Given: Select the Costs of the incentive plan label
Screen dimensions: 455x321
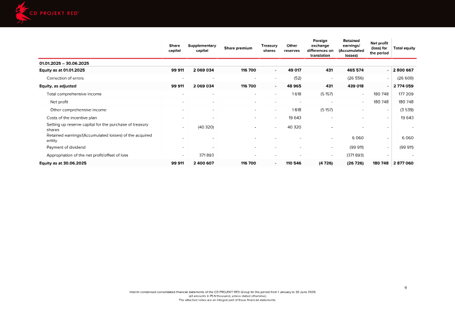Looking at the screenshot, I should (72, 118).
